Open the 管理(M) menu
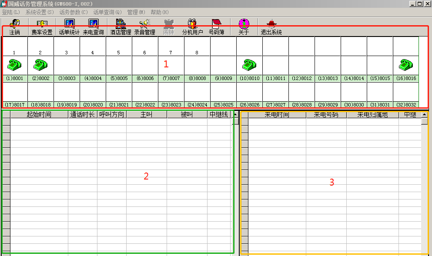 pyautogui.click(x=136, y=12)
